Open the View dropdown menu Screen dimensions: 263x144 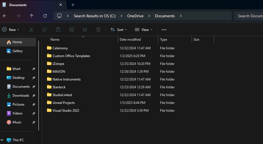click(x=144, y=30)
